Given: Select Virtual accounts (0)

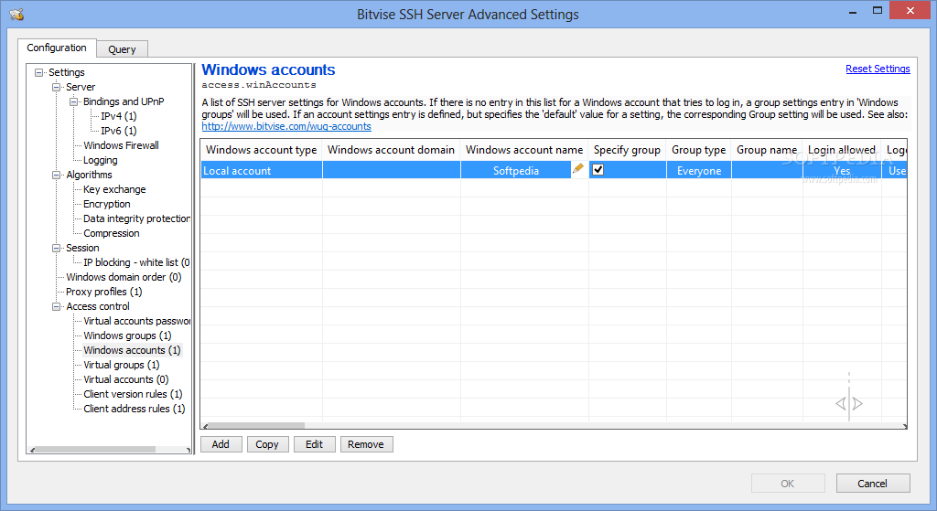Looking at the screenshot, I should 126,379.
